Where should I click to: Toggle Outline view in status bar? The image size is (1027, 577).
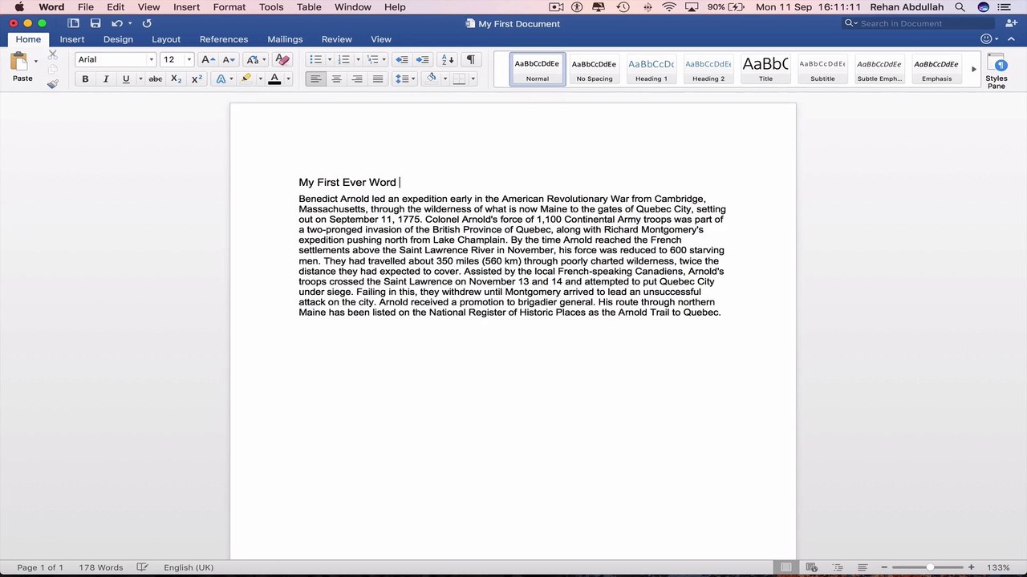838,567
